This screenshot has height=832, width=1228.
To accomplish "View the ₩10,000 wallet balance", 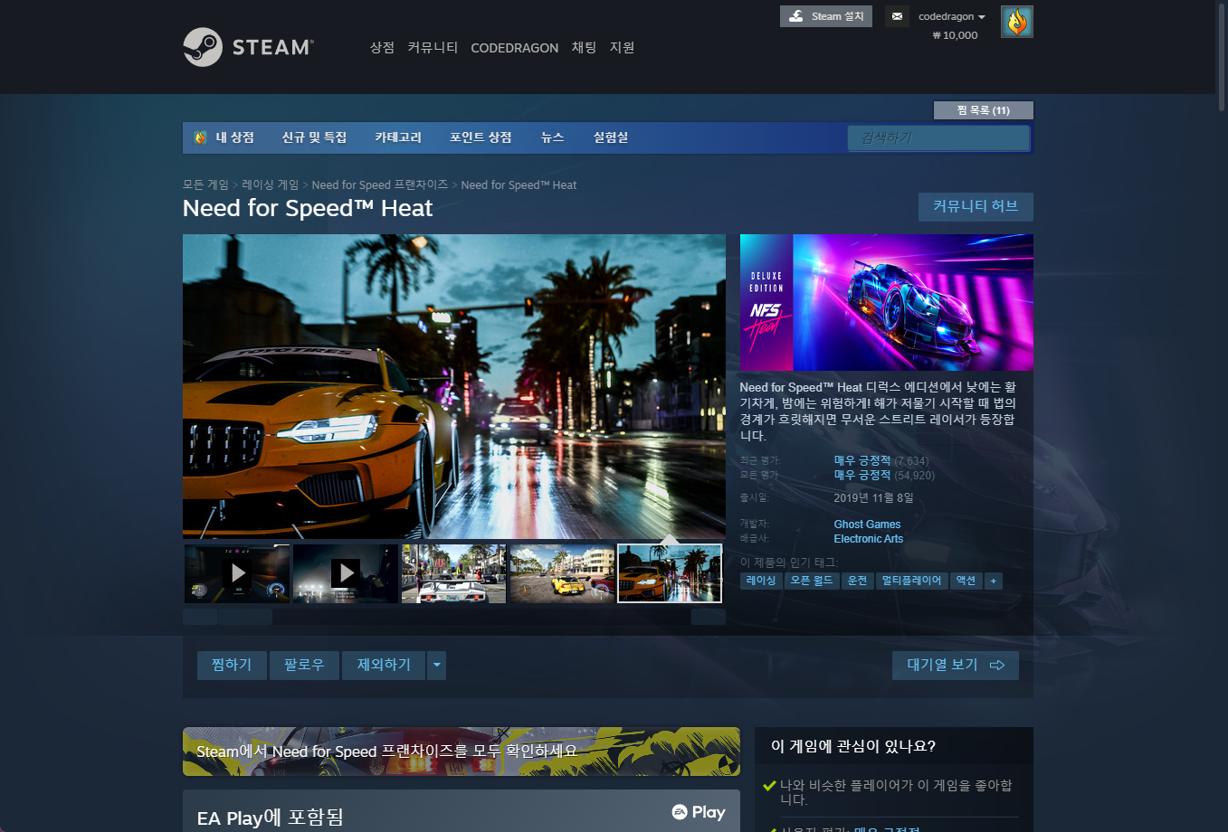I will (955, 35).
